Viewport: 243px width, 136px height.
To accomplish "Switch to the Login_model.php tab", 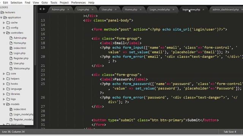I will click(160, 9).
